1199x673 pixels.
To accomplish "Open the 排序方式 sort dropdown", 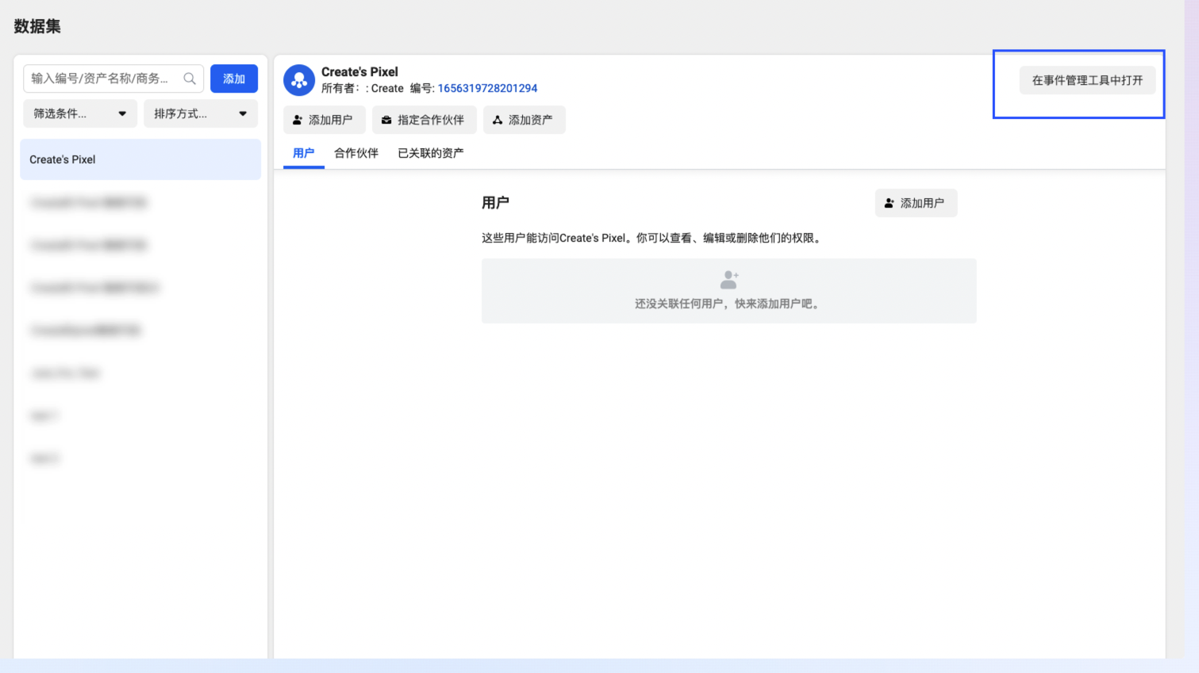I will (201, 113).
